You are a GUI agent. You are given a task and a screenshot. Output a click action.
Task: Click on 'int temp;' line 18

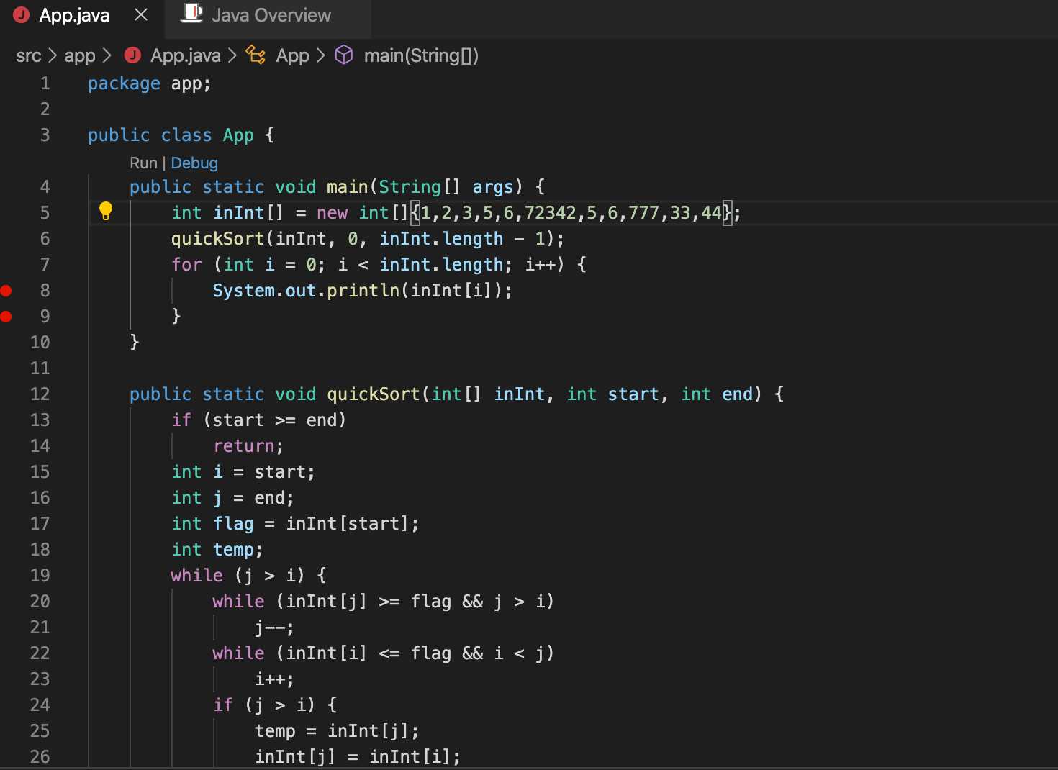click(x=217, y=550)
